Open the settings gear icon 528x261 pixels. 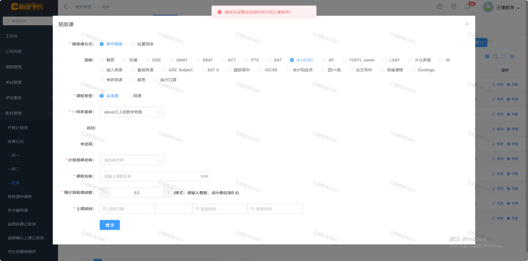(453, 7)
